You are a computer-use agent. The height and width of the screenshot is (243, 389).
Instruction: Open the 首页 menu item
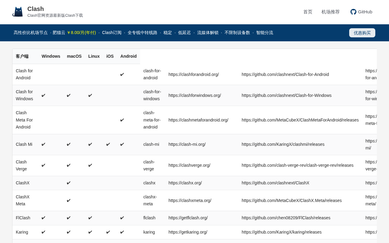click(308, 12)
